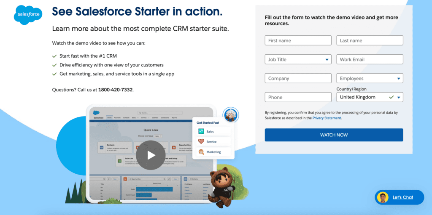Focus the Last name field
Image resolution: width=432 pixels, height=215 pixels.
coord(370,40)
